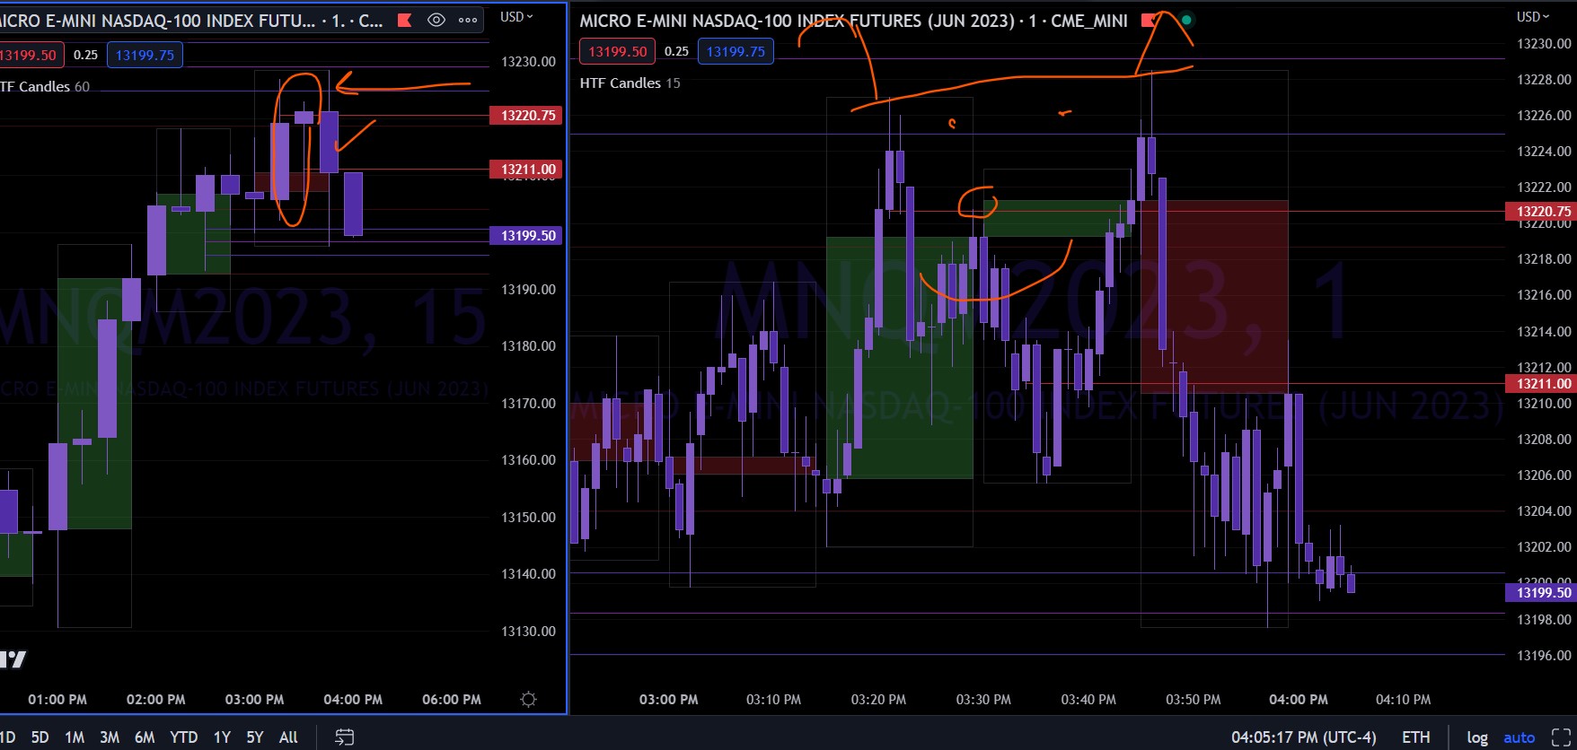Screen dimensions: 1577x750
Task: Click the red 13211.00 price label on right chart
Action: 1540,383
